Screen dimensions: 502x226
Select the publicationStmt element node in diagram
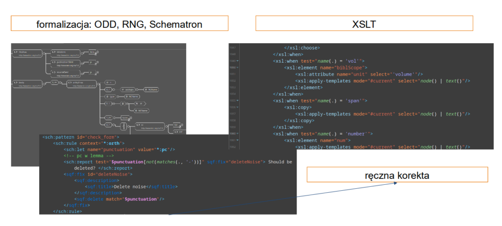click(64, 63)
